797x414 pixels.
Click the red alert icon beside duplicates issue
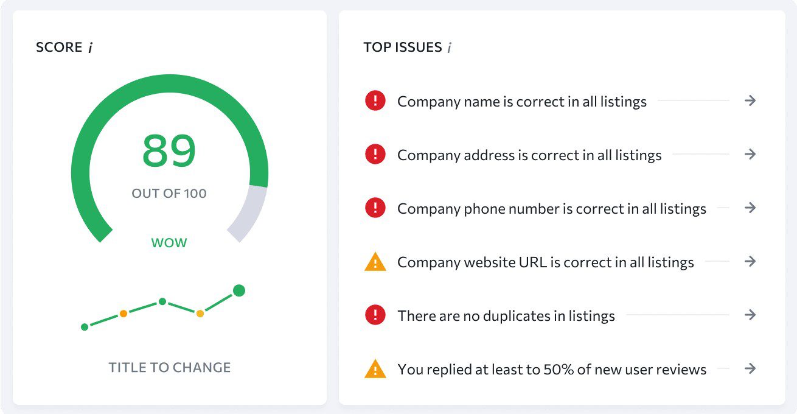(375, 315)
